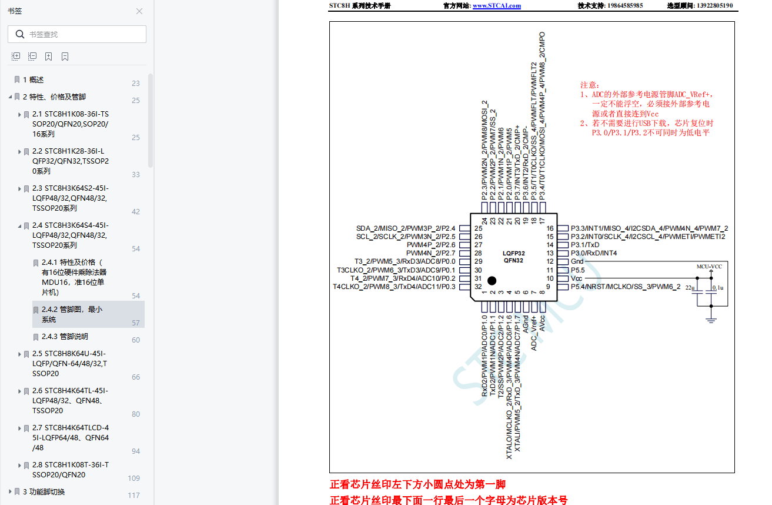
Task: Click the LQFP32 label on the chip
Action: click(514, 252)
